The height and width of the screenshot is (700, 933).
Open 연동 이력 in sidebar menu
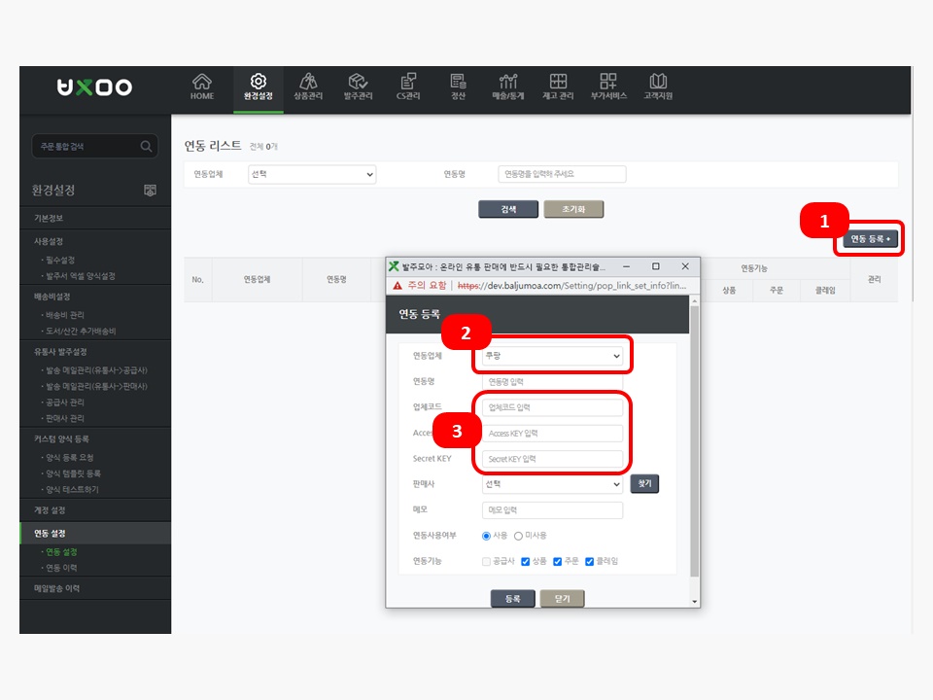click(62, 568)
